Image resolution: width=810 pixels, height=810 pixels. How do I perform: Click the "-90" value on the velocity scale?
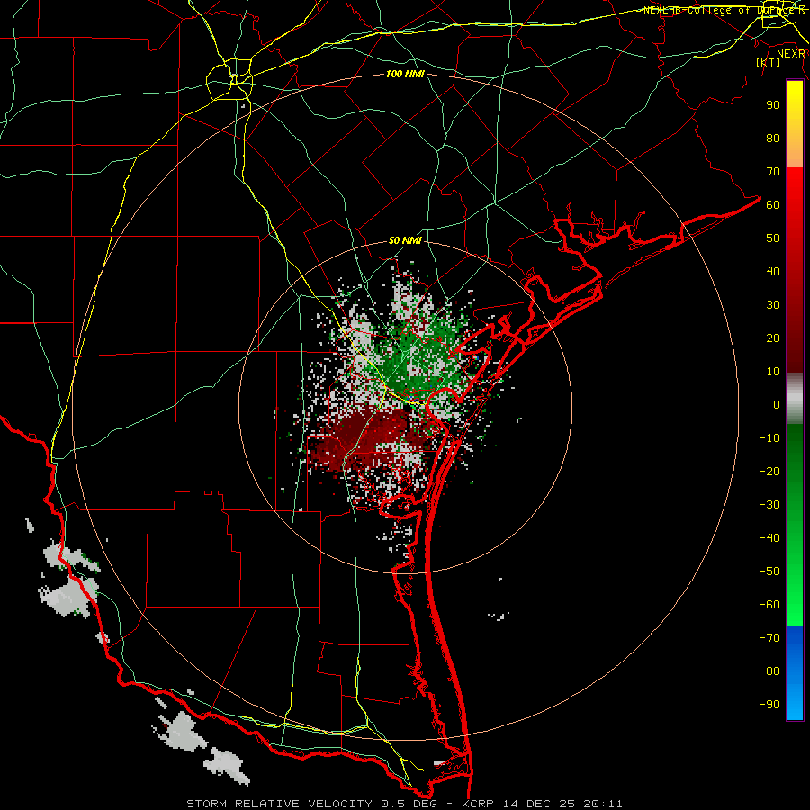pyautogui.click(x=769, y=705)
